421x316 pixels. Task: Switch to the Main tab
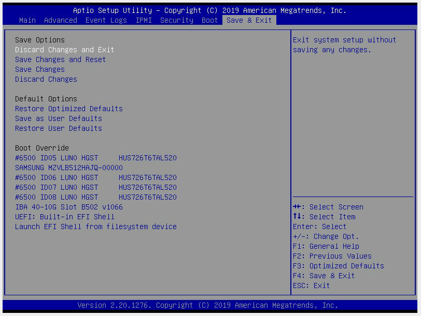tap(27, 20)
